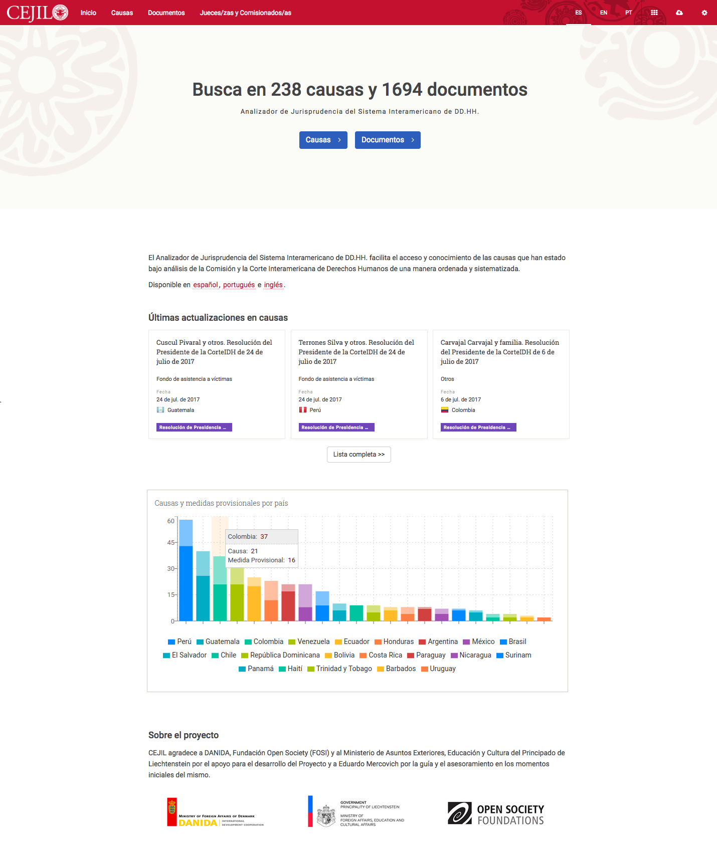717x852 pixels.
Task: Follow the español language link
Action: (x=206, y=285)
